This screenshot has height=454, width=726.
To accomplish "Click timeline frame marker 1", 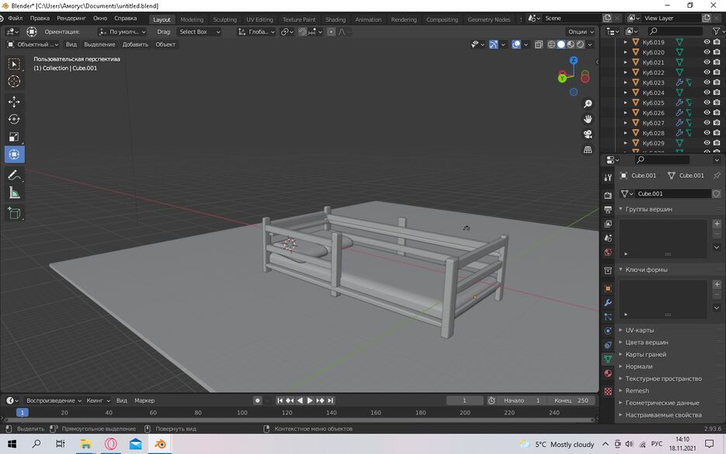I will click(x=22, y=412).
